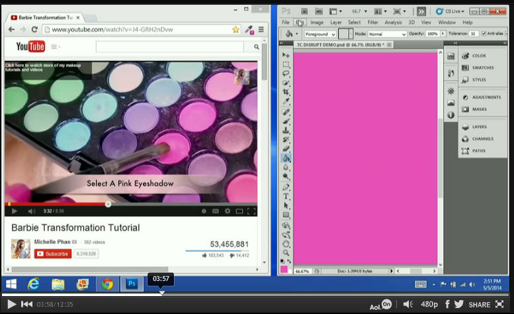This screenshot has width=514, height=314.
Task: Select the Paint Bucket tool
Action: (286, 158)
